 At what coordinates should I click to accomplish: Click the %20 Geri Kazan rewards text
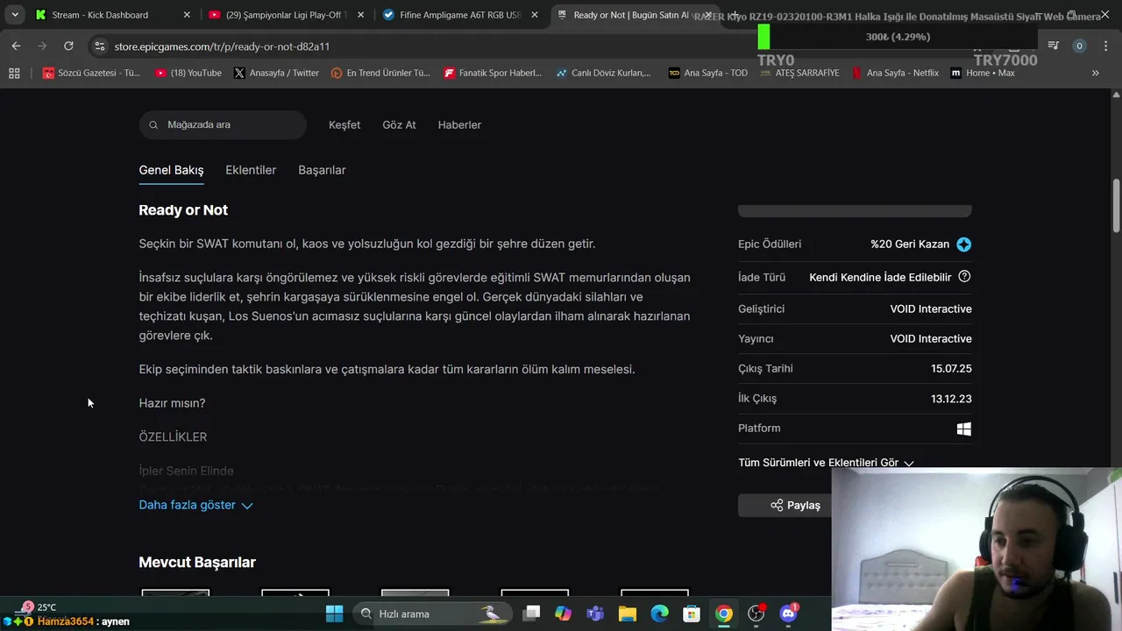(910, 245)
